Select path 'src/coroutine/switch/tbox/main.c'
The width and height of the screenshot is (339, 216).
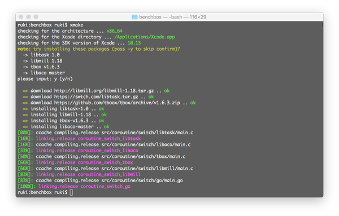pos(144,156)
